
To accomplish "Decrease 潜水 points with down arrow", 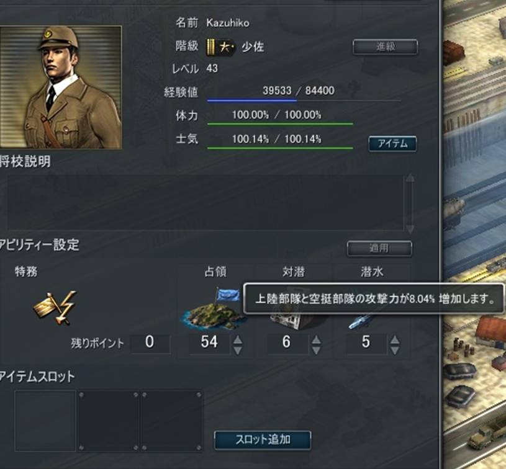I will 395,351.
